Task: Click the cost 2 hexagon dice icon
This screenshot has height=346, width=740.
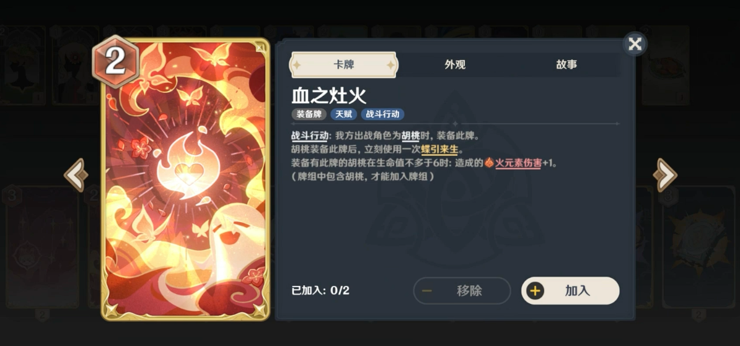Action: [x=115, y=61]
